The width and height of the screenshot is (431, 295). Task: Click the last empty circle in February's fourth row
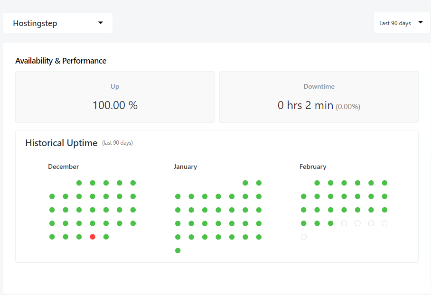pos(384,223)
